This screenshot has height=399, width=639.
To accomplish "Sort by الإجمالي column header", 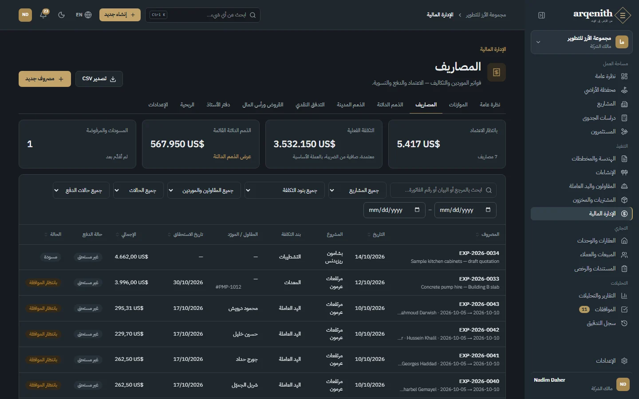I will point(126,234).
